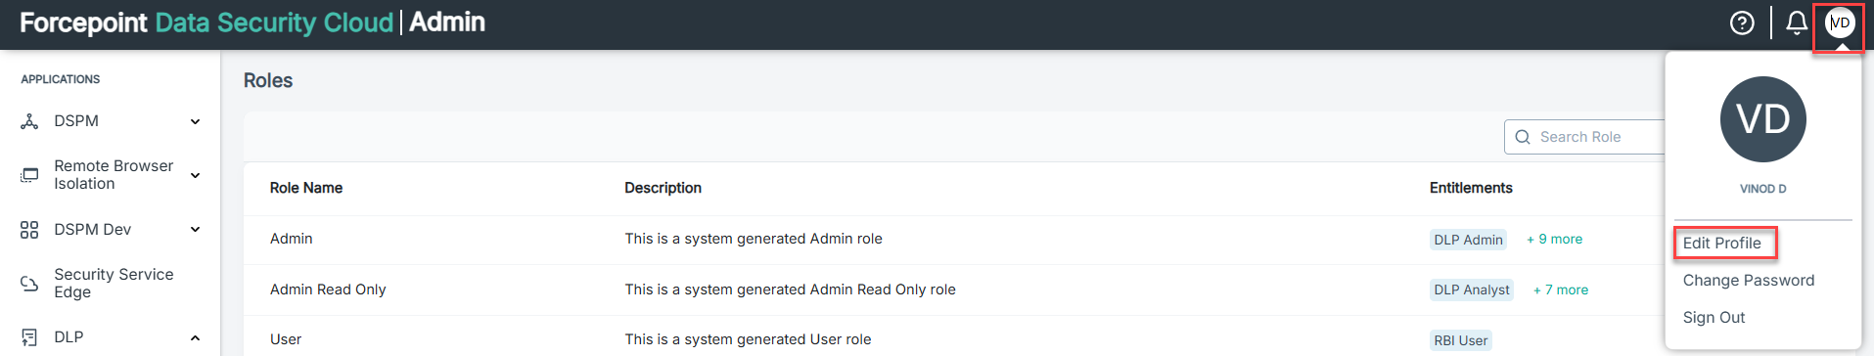Show the + 9 more entitlements link
The height and width of the screenshot is (356, 1874).
coord(1554,239)
